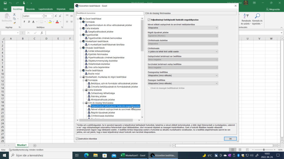Open Microsoft Store from the taskbar

(x=105, y=155)
